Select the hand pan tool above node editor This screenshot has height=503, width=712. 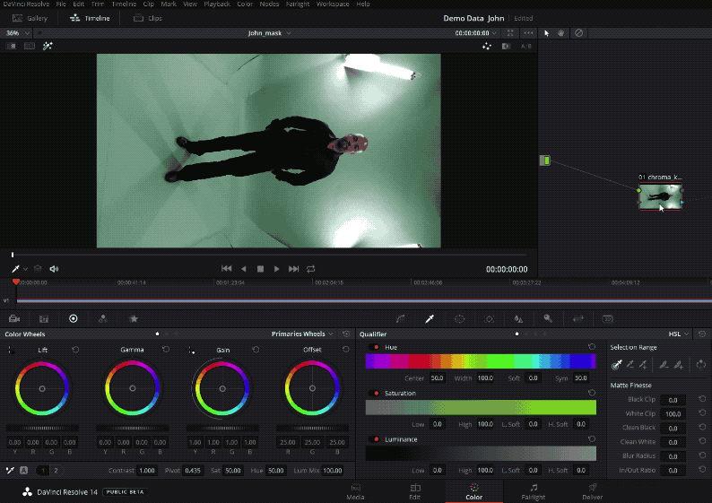[561, 33]
